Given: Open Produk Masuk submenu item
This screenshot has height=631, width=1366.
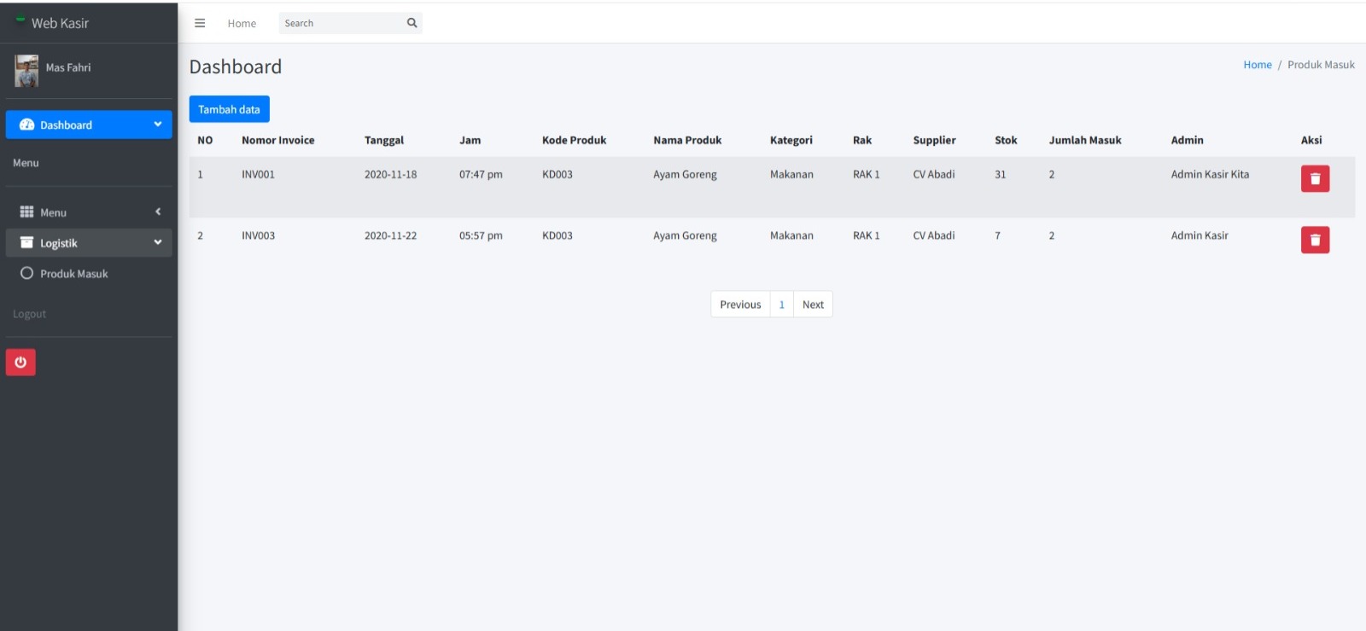Looking at the screenshot, I should pos(89,273).
